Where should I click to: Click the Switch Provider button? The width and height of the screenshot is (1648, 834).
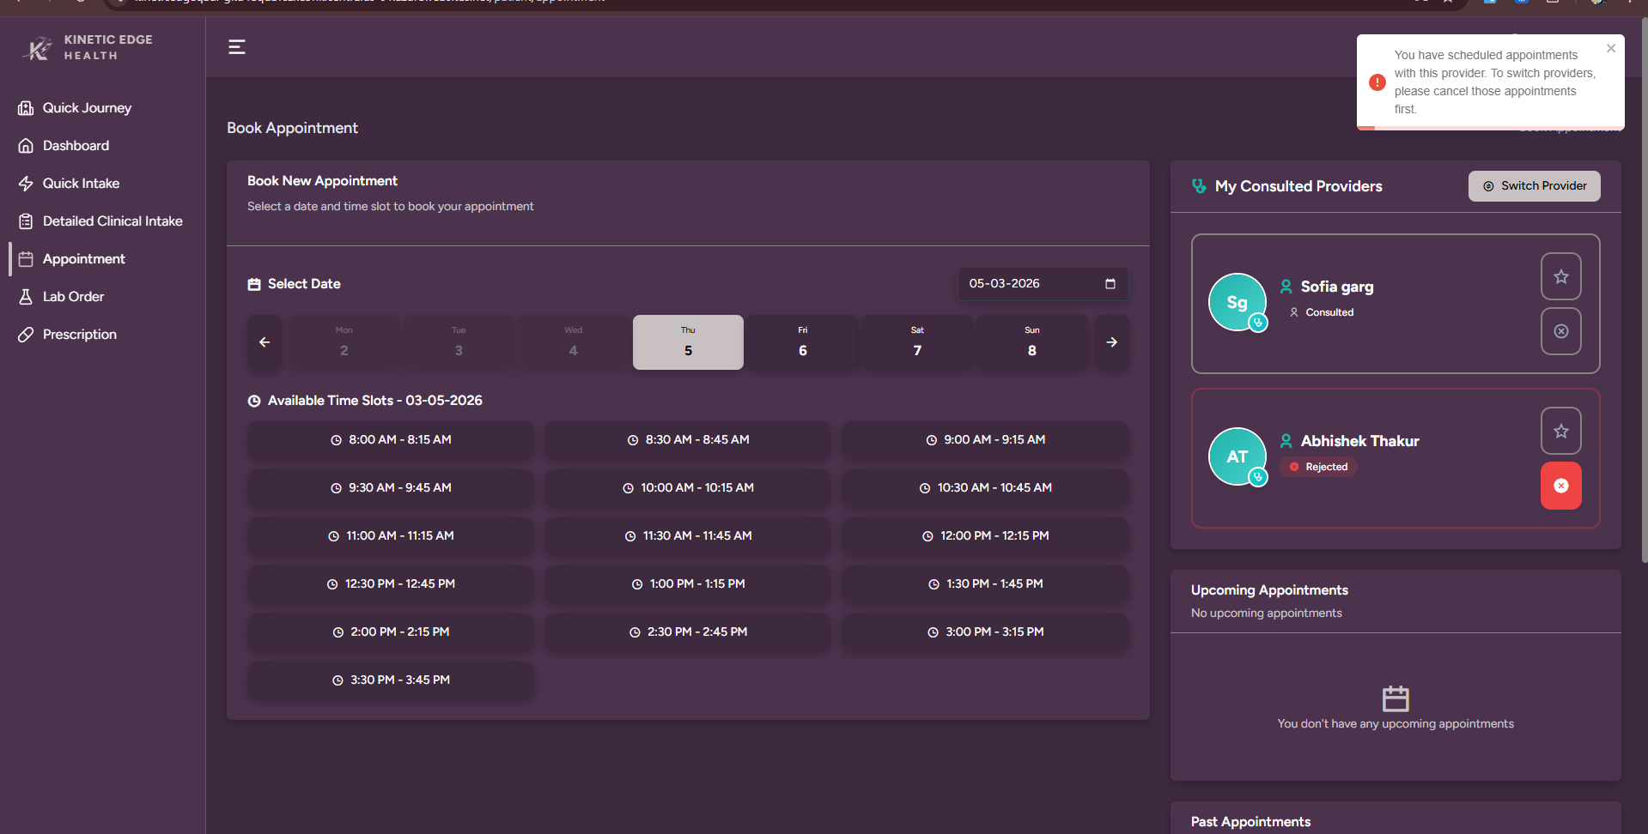[x=1534, y=186]
